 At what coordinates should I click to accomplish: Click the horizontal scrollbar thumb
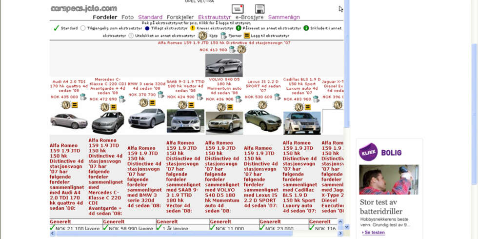(x=175, y=234)
